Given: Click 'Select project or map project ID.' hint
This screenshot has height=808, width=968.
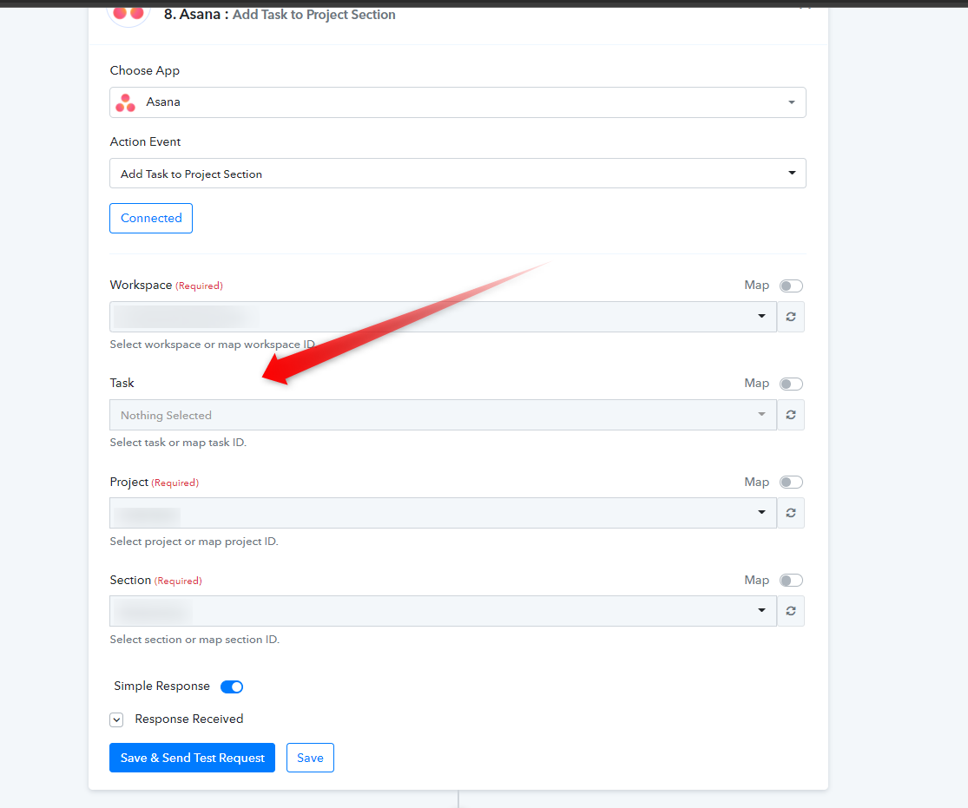Looking at the screenshot, I should coord(194,542).
